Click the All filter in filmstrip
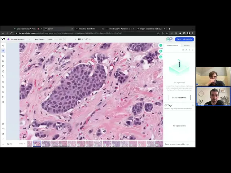The height and width of the screenshot is (173, 231). [x=10, y=144]
